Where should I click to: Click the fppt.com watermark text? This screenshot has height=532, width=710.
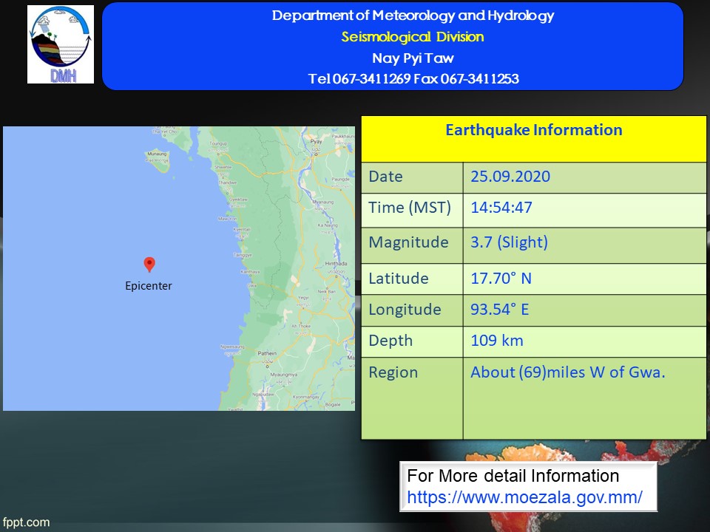pos(26,522)
